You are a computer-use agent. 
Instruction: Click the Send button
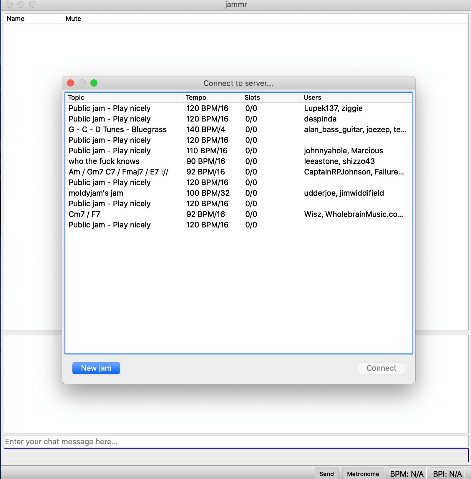click(326, 473)
